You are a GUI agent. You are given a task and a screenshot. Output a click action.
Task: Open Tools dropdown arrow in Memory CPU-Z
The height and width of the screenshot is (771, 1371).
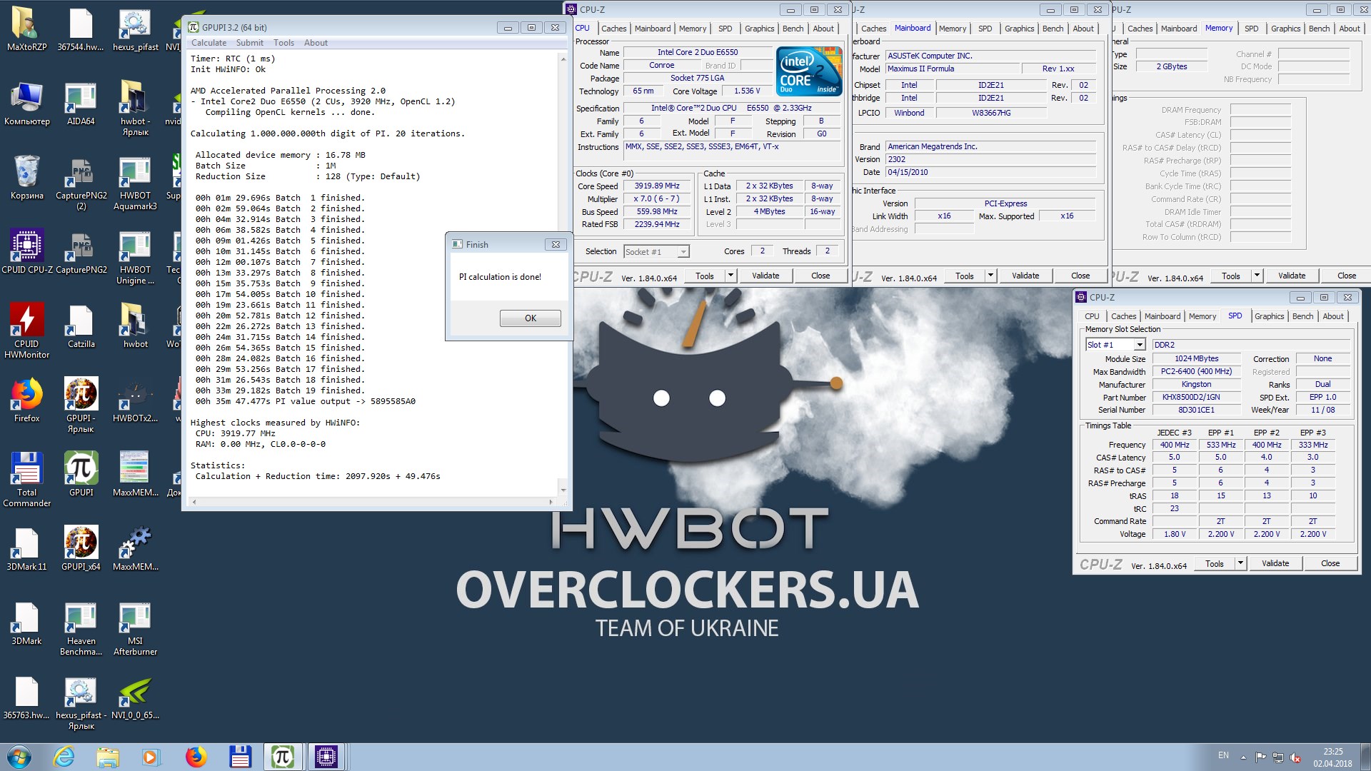pos(1257,276)
